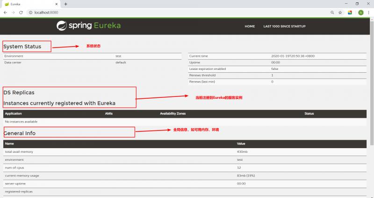Bookmark this page with the star icon
Image resolution: width=374 pixels, height=198 pixels.
click(x=340, y=13)
